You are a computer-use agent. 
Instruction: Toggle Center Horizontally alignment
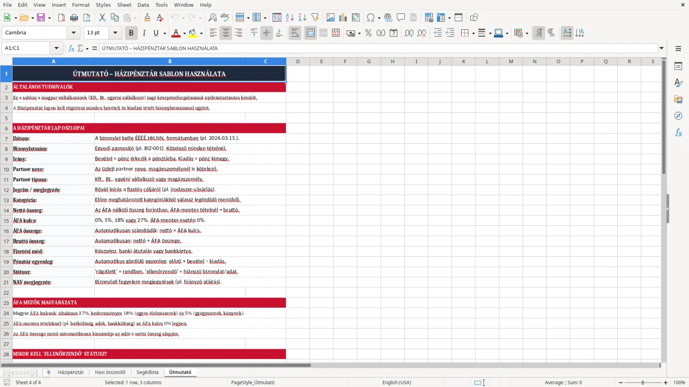(x=226, y=33)
